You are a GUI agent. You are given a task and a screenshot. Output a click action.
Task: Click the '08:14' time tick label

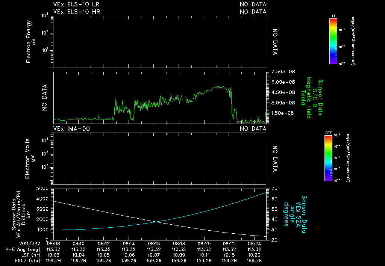(129, 244)
